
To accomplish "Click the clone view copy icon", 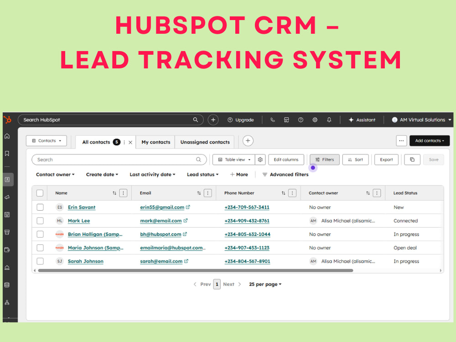I will point(412,160).
